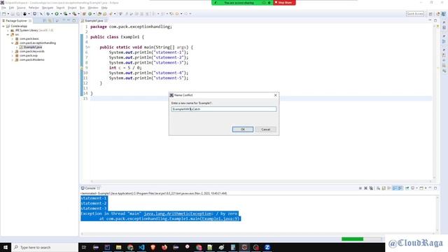
Task: Open the Help menu
Action: tap(104, 8)
